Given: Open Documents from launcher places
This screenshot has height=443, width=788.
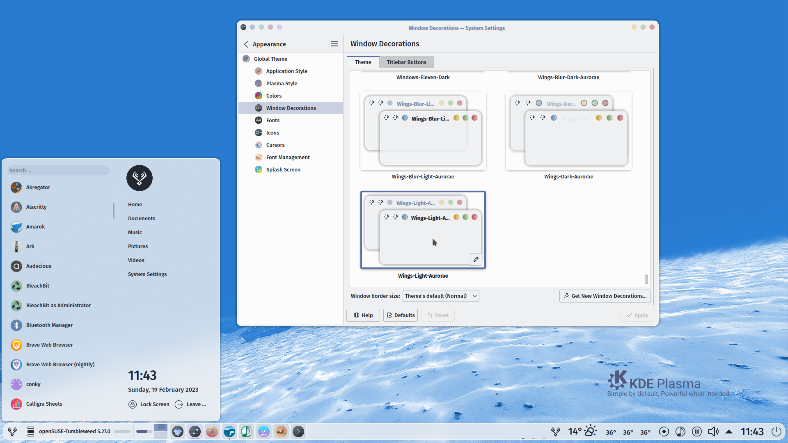Looking at the screenshot, I should pyautogui.click(x=142, y=218).
